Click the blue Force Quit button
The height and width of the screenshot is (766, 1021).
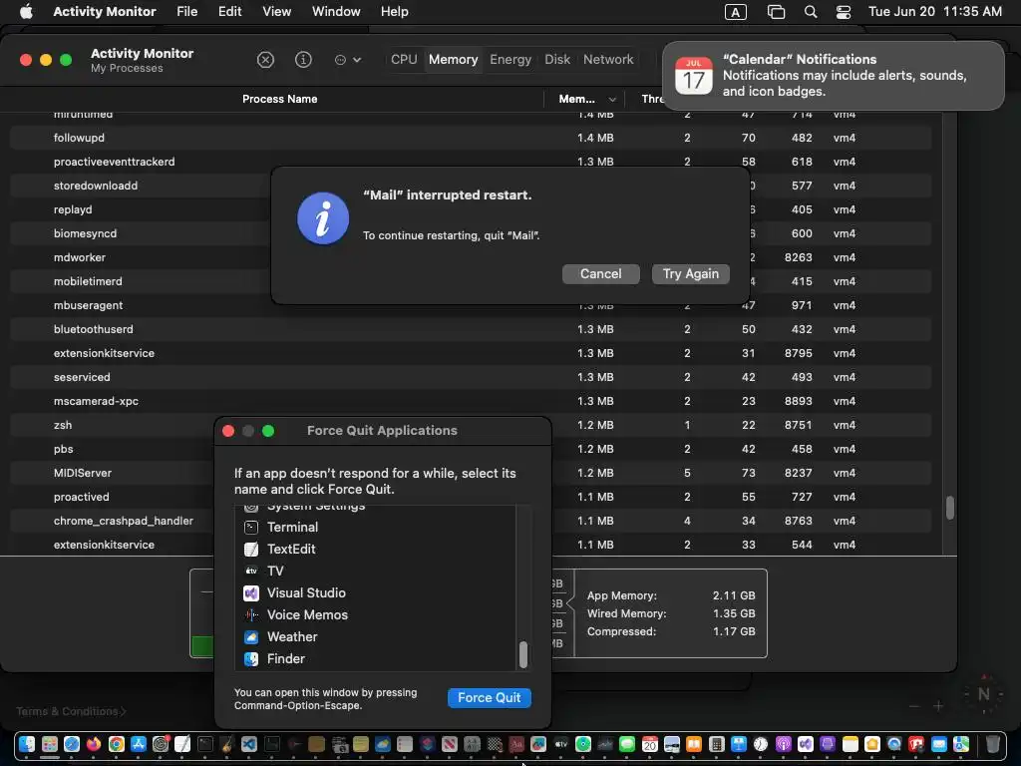pyautogui.click(x=489, y=697)
